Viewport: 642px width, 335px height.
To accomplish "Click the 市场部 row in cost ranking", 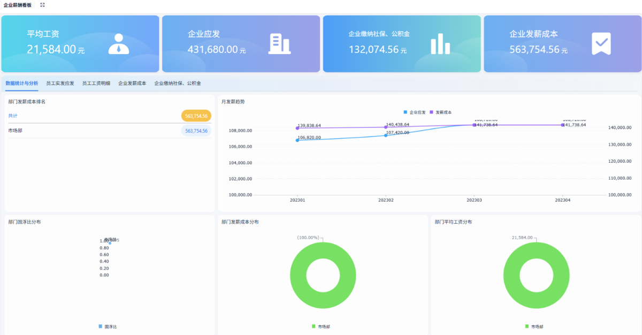I will tap(110, 131).
